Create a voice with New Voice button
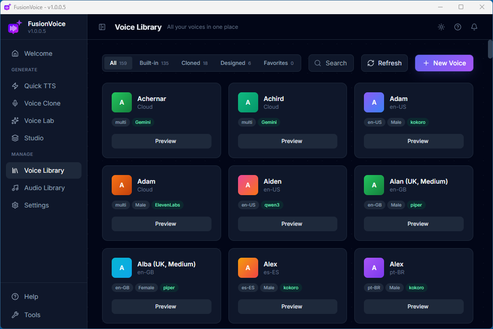The width and height of the screenshot is (493, 329). [444, 63]
